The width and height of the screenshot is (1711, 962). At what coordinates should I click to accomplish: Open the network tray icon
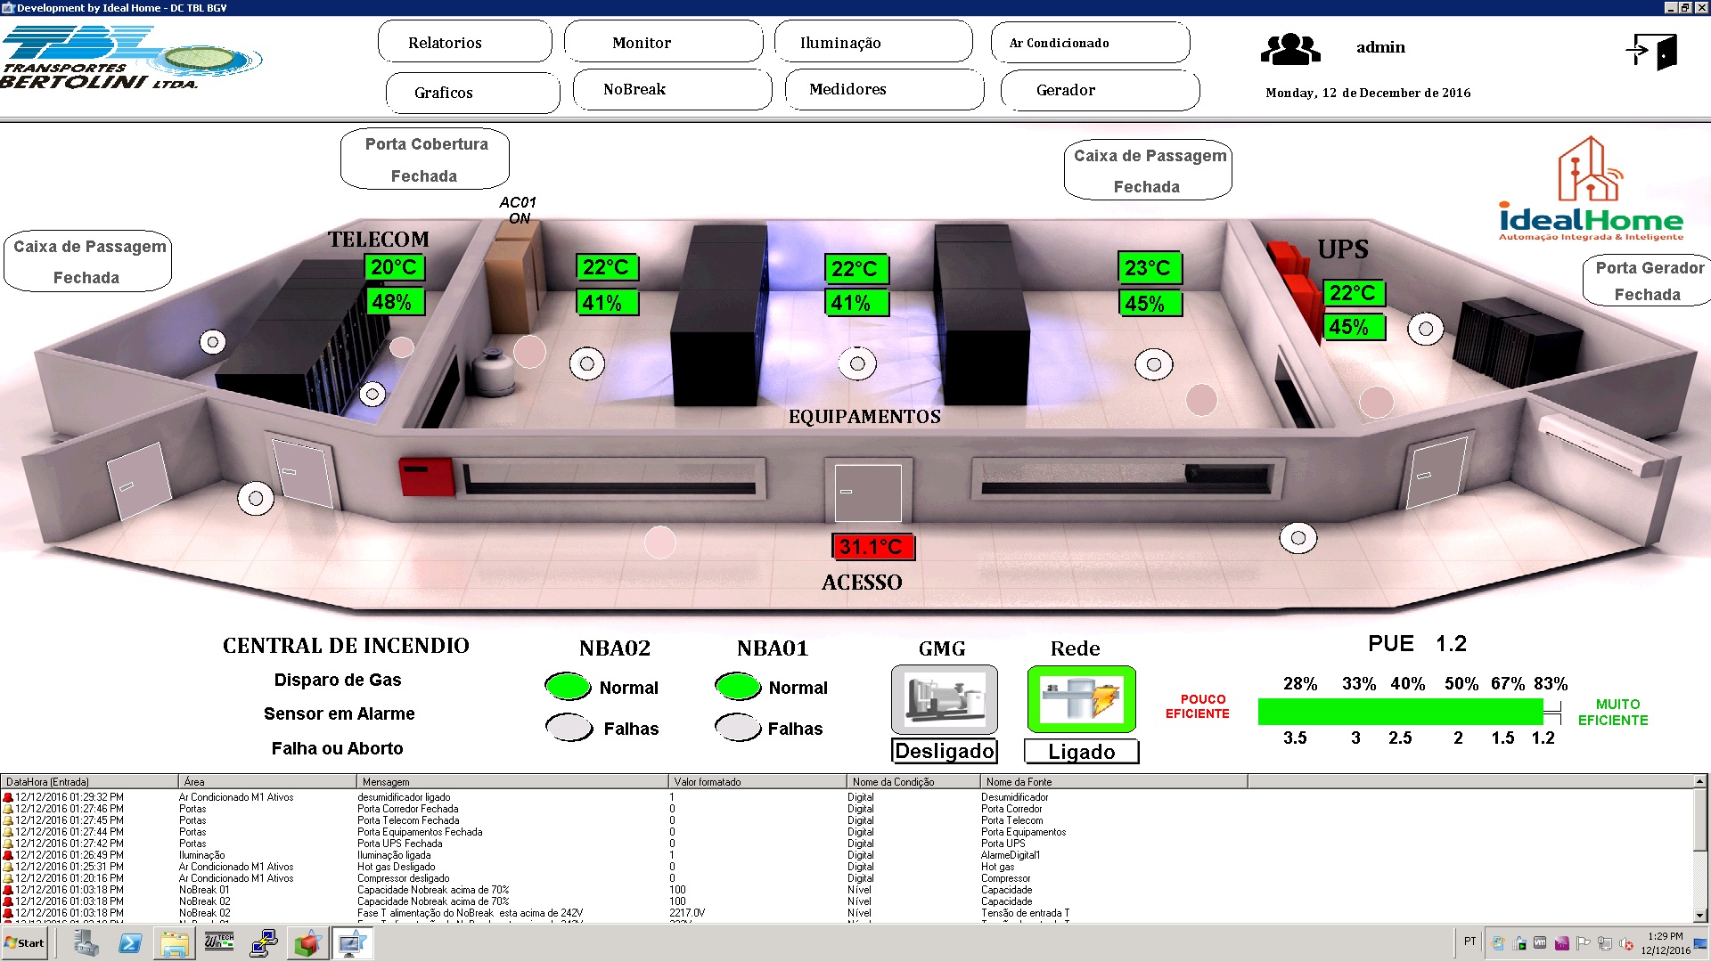(x=1605, y=943)
